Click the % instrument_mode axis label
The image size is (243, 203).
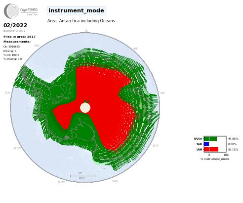coord(215,159)
